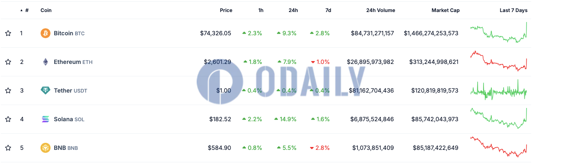Click the Ethereum diamond logo icon

(46, 62)
